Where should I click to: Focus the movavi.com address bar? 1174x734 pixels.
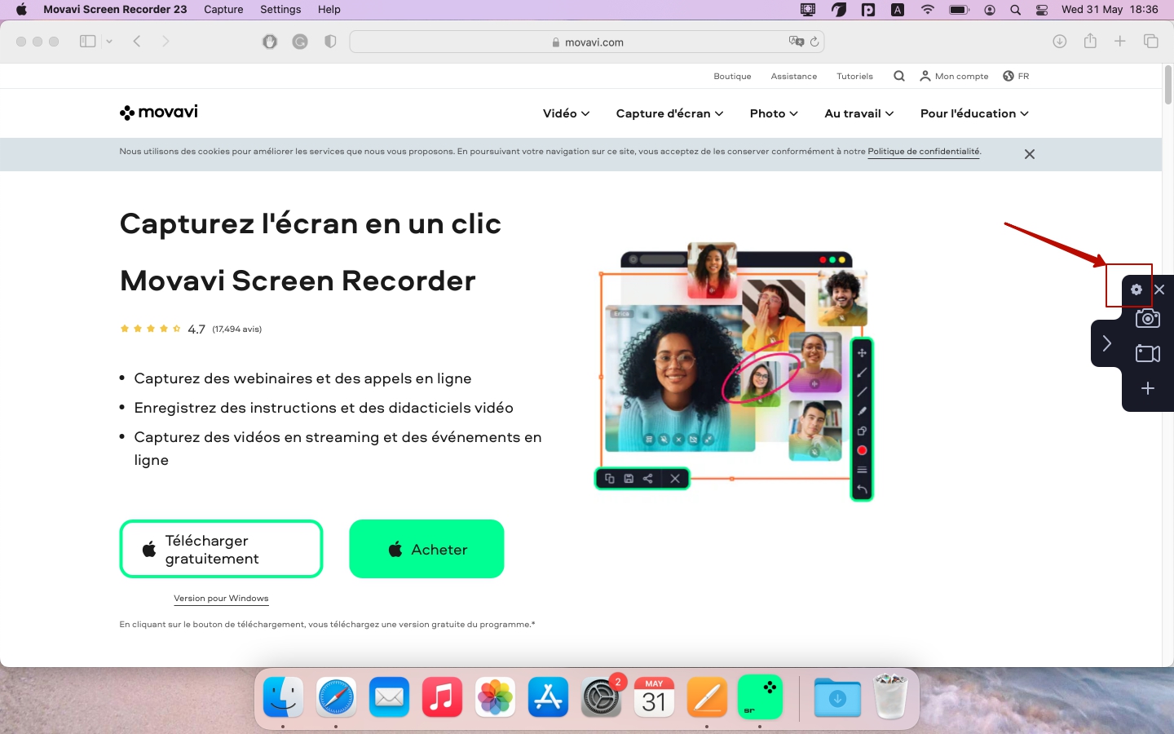tap(587, 42)
